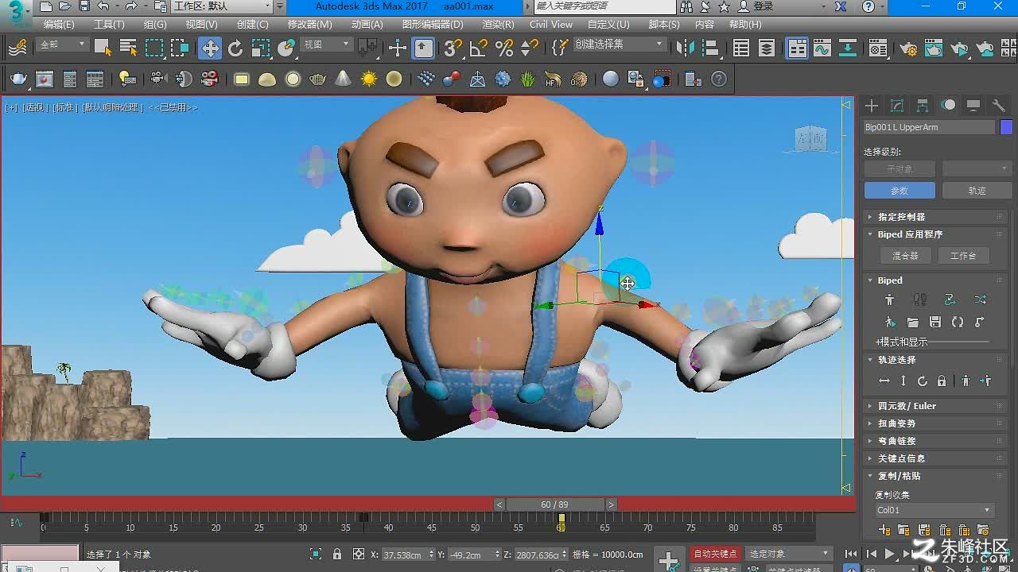Open the 渲染(R) menu
The width and height of the screenshot is (1018, 572).
(x=498, y=25)
